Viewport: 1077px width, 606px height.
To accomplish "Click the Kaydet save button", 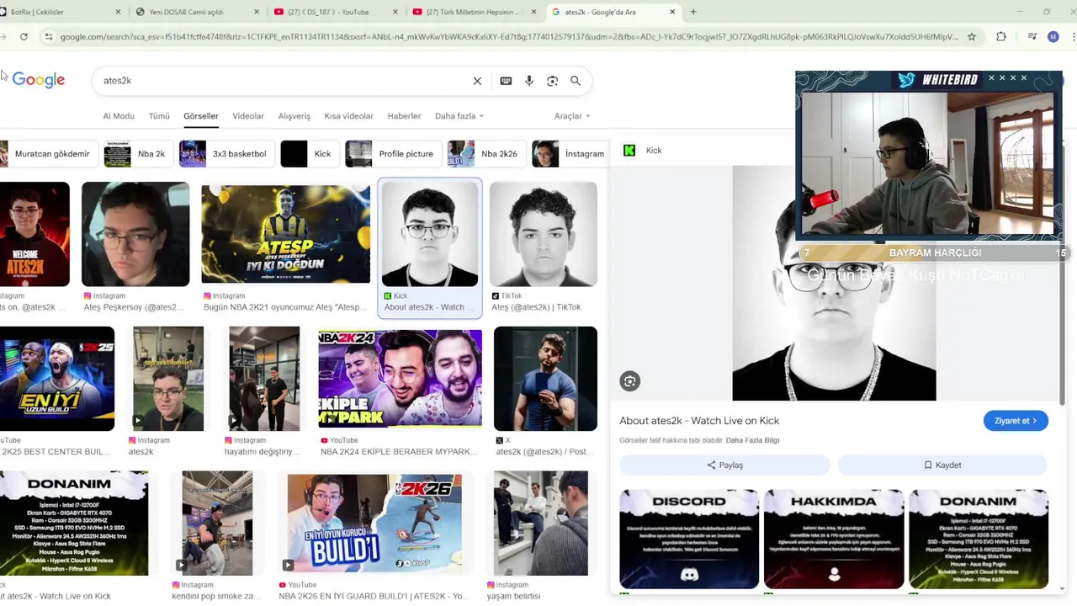I will tap(942, 465).
